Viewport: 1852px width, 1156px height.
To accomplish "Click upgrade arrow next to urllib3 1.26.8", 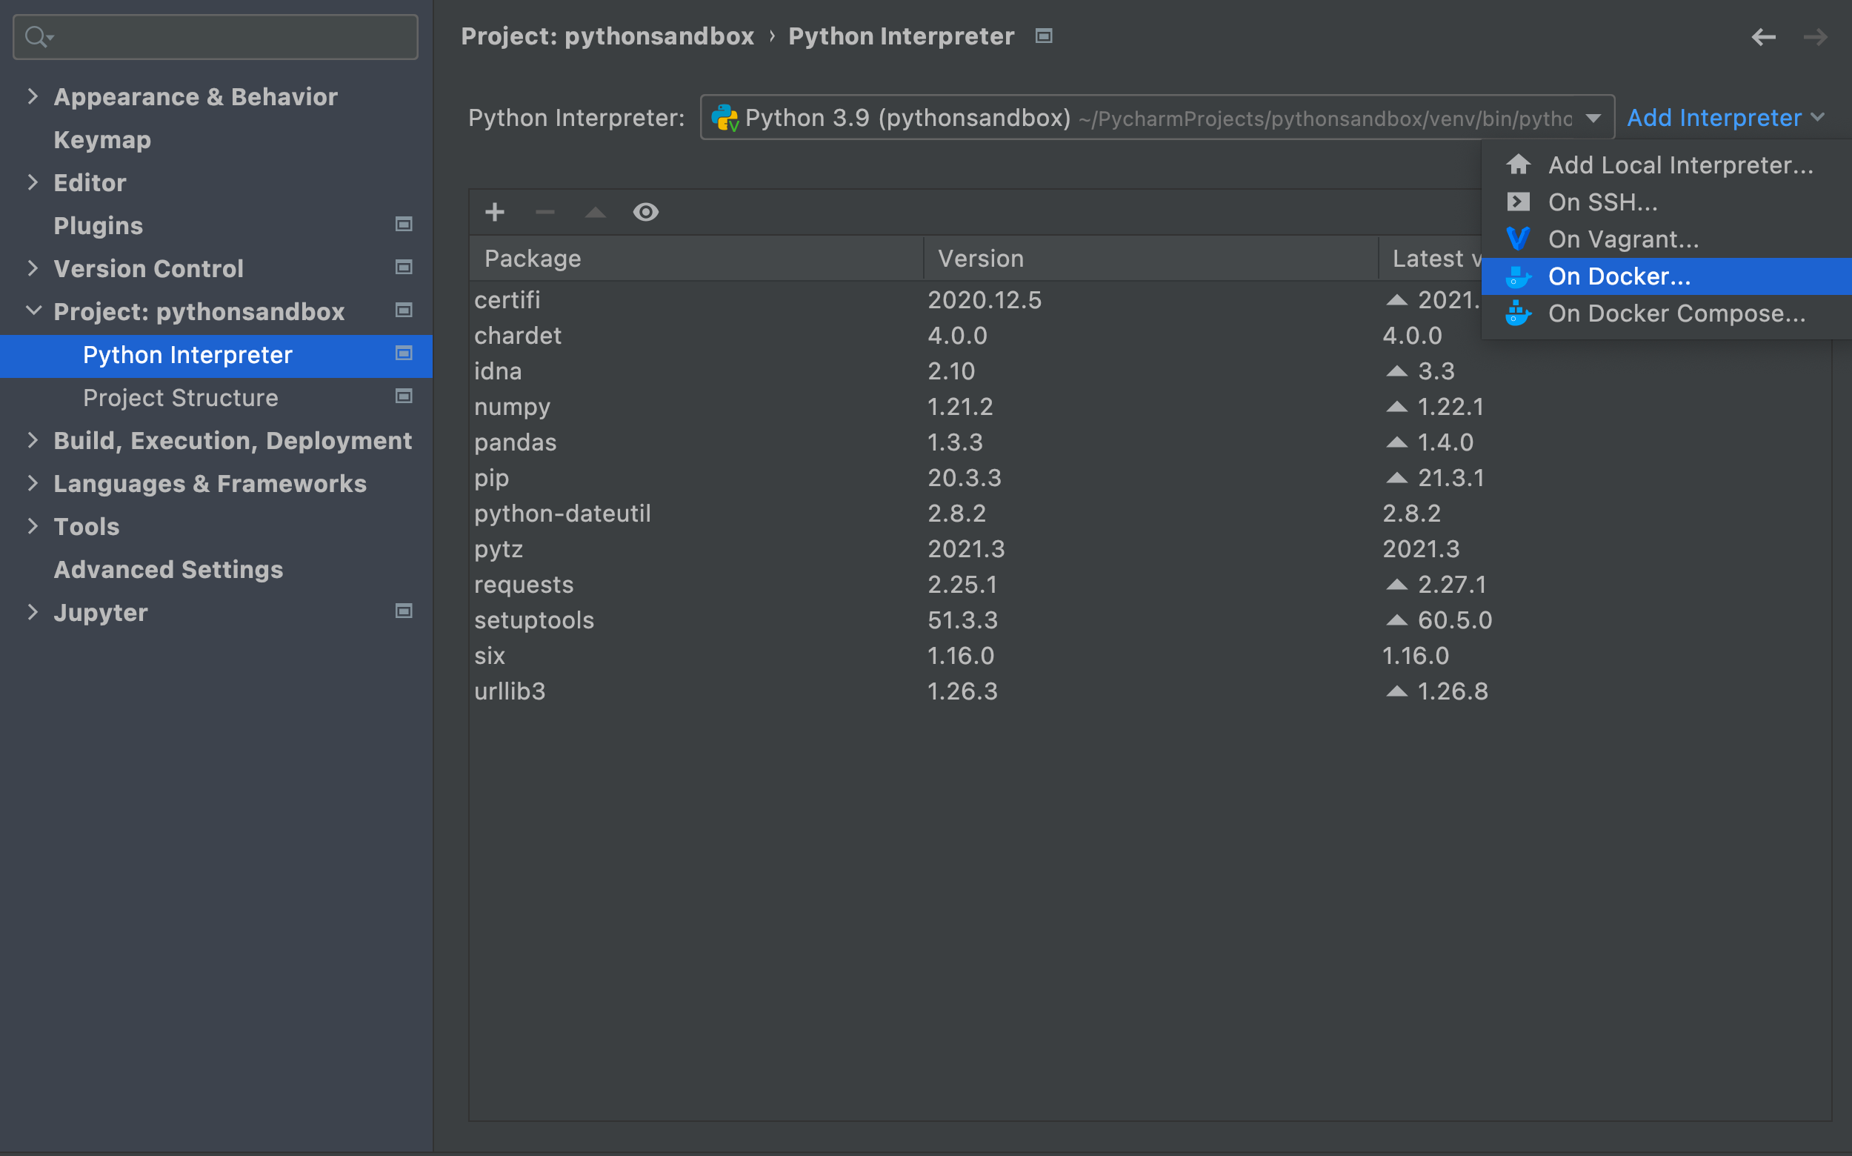I will coord(1396,691).
